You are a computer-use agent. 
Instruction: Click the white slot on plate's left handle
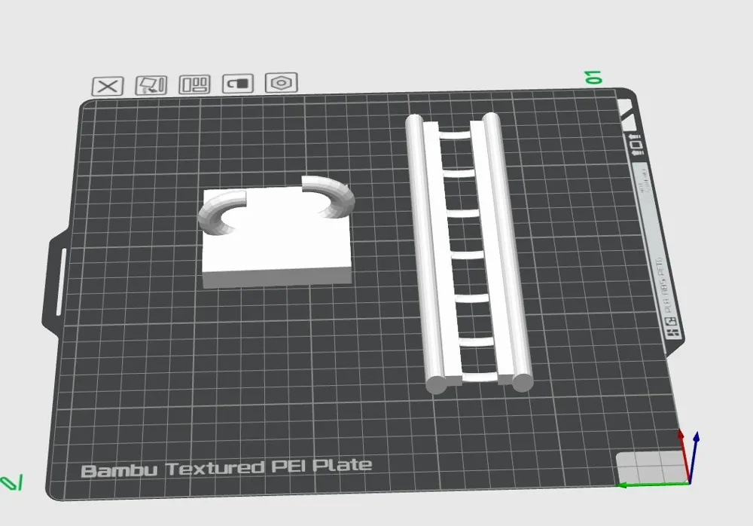coord(60,282)
